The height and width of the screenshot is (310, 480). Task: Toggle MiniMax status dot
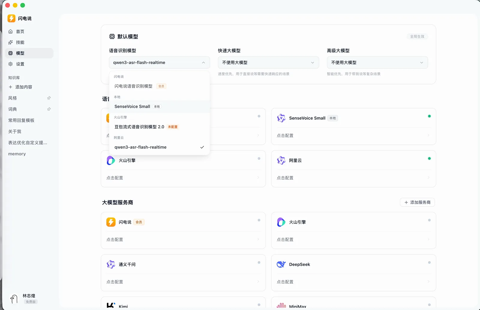429,305
